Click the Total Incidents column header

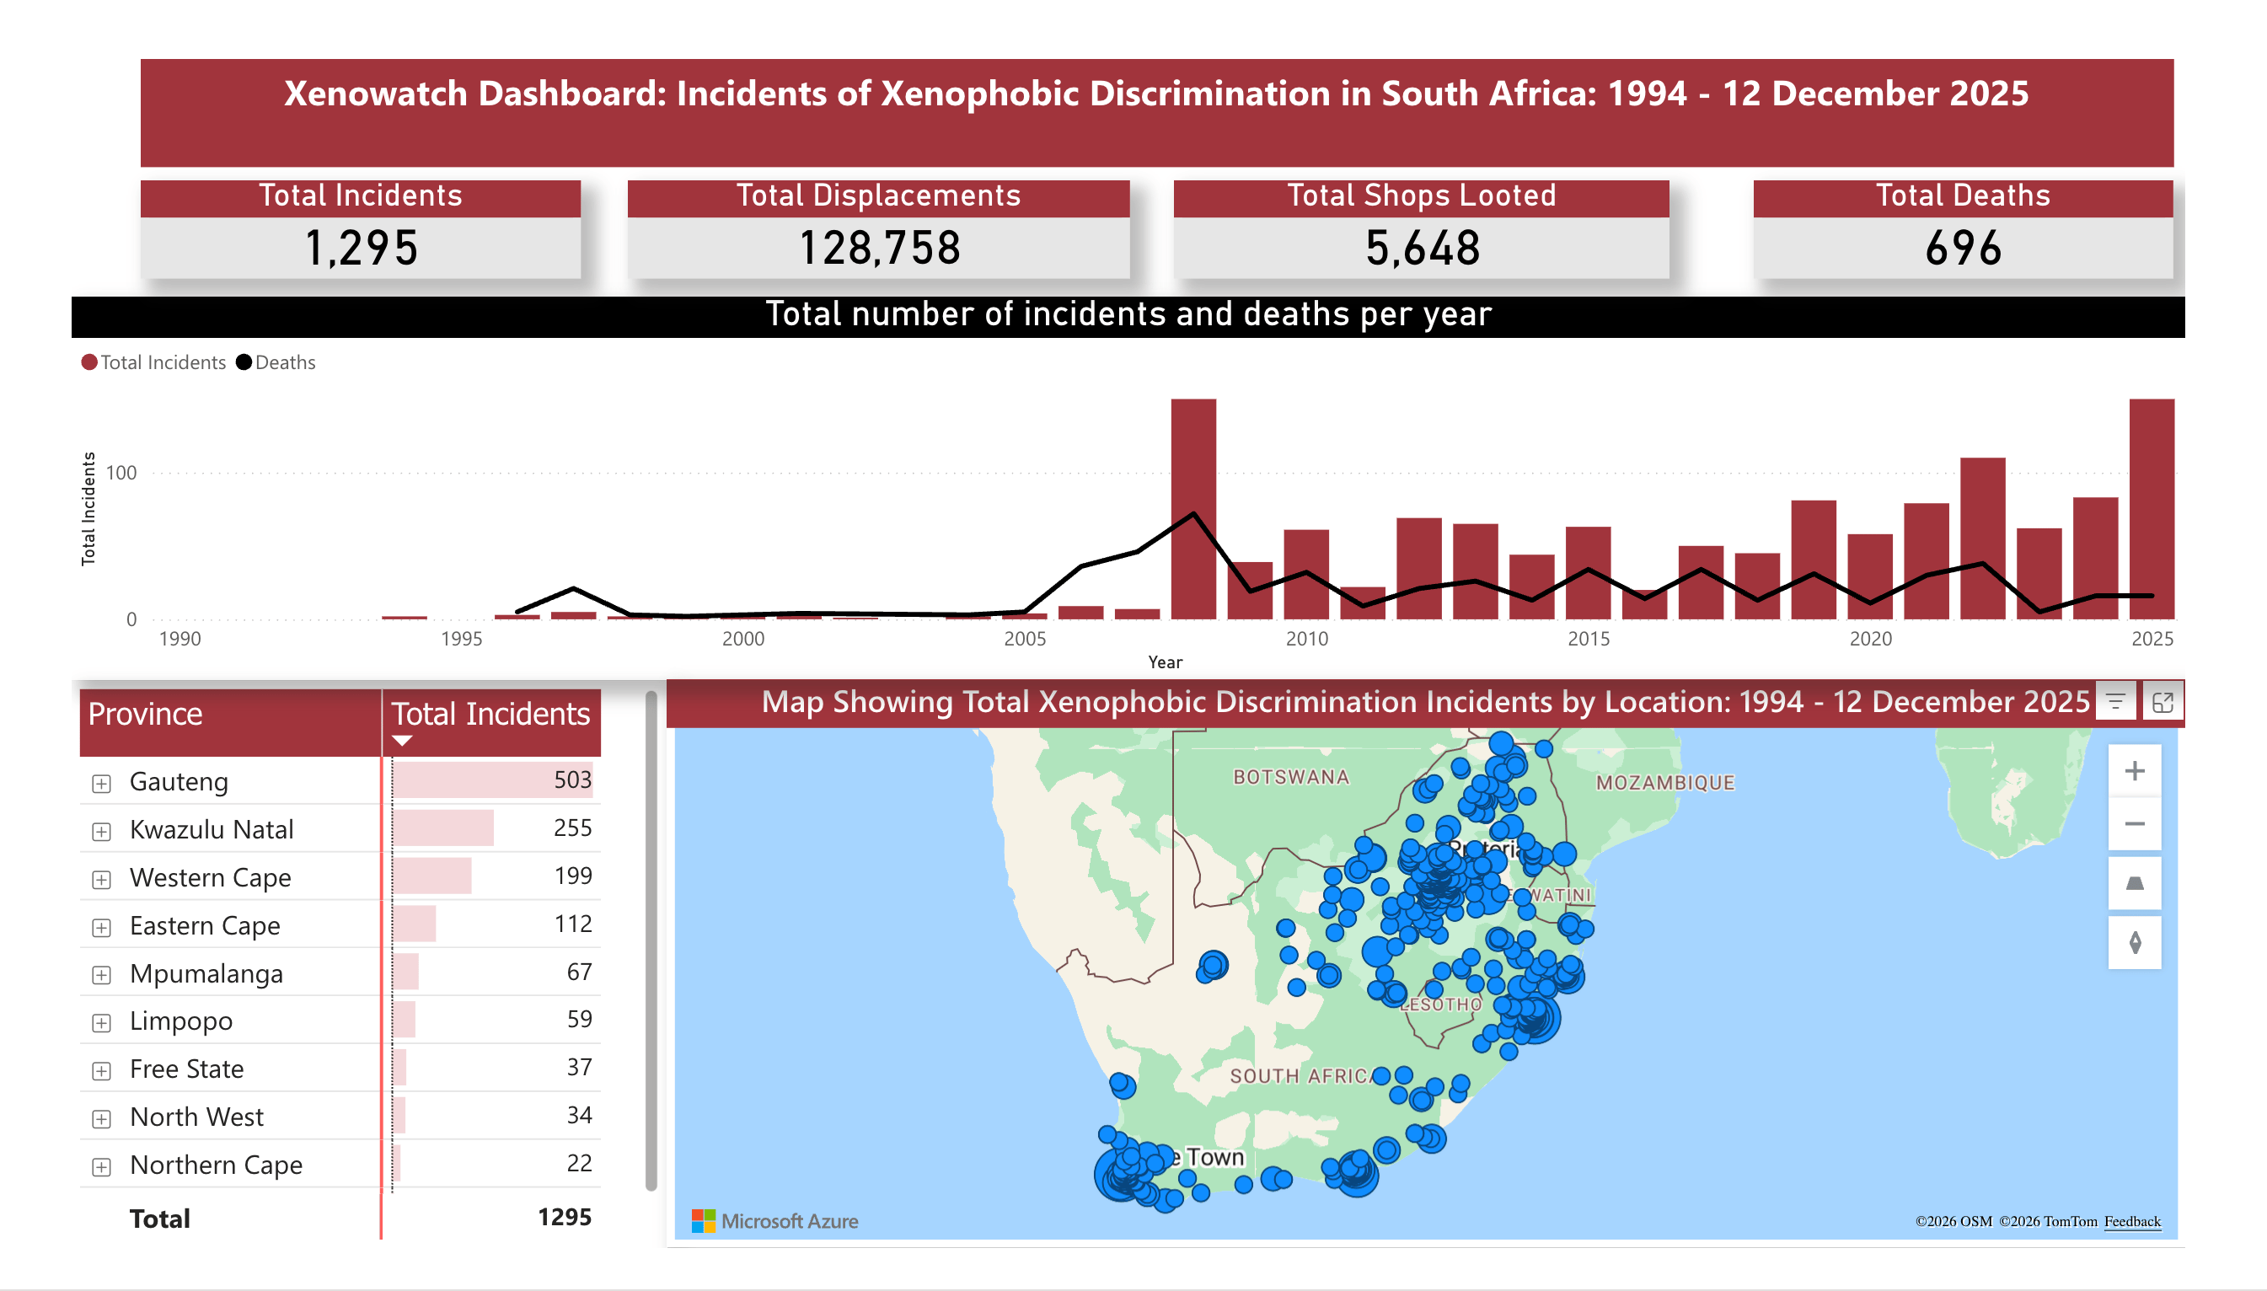(490, 714)
